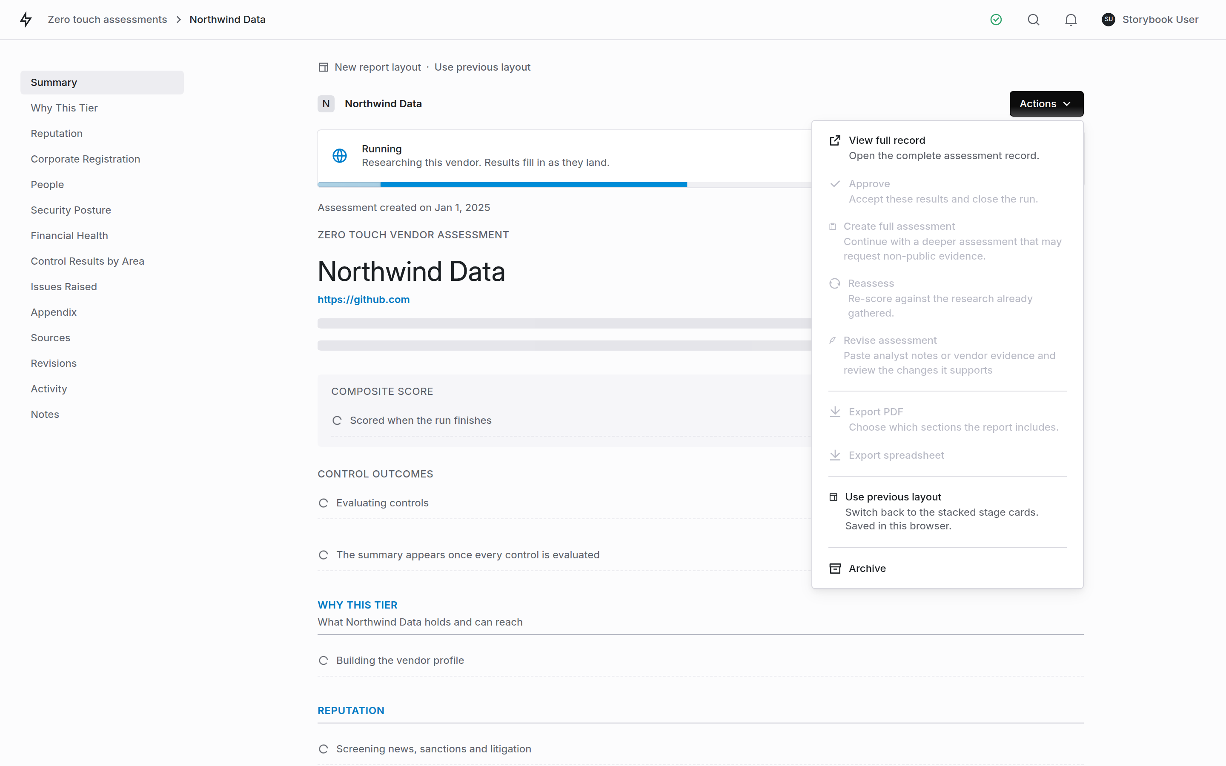The image size is (1226, 766).
Task: Click 'Scored when the run finishes' text
Action: click(x=421, y=420)
